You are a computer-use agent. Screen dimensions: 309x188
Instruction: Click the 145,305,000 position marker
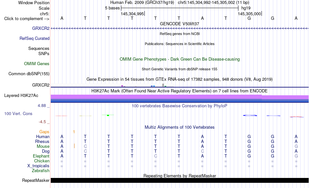pos(250,14)
